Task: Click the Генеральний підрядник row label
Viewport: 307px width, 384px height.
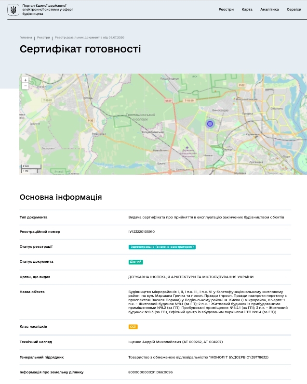Action: 41,358
